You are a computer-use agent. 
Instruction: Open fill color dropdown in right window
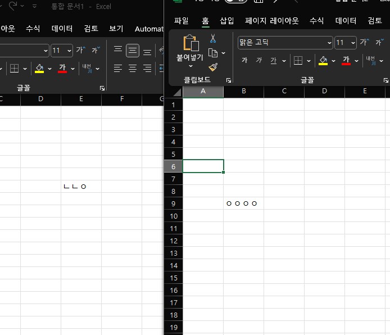click(x=333, y=61)
